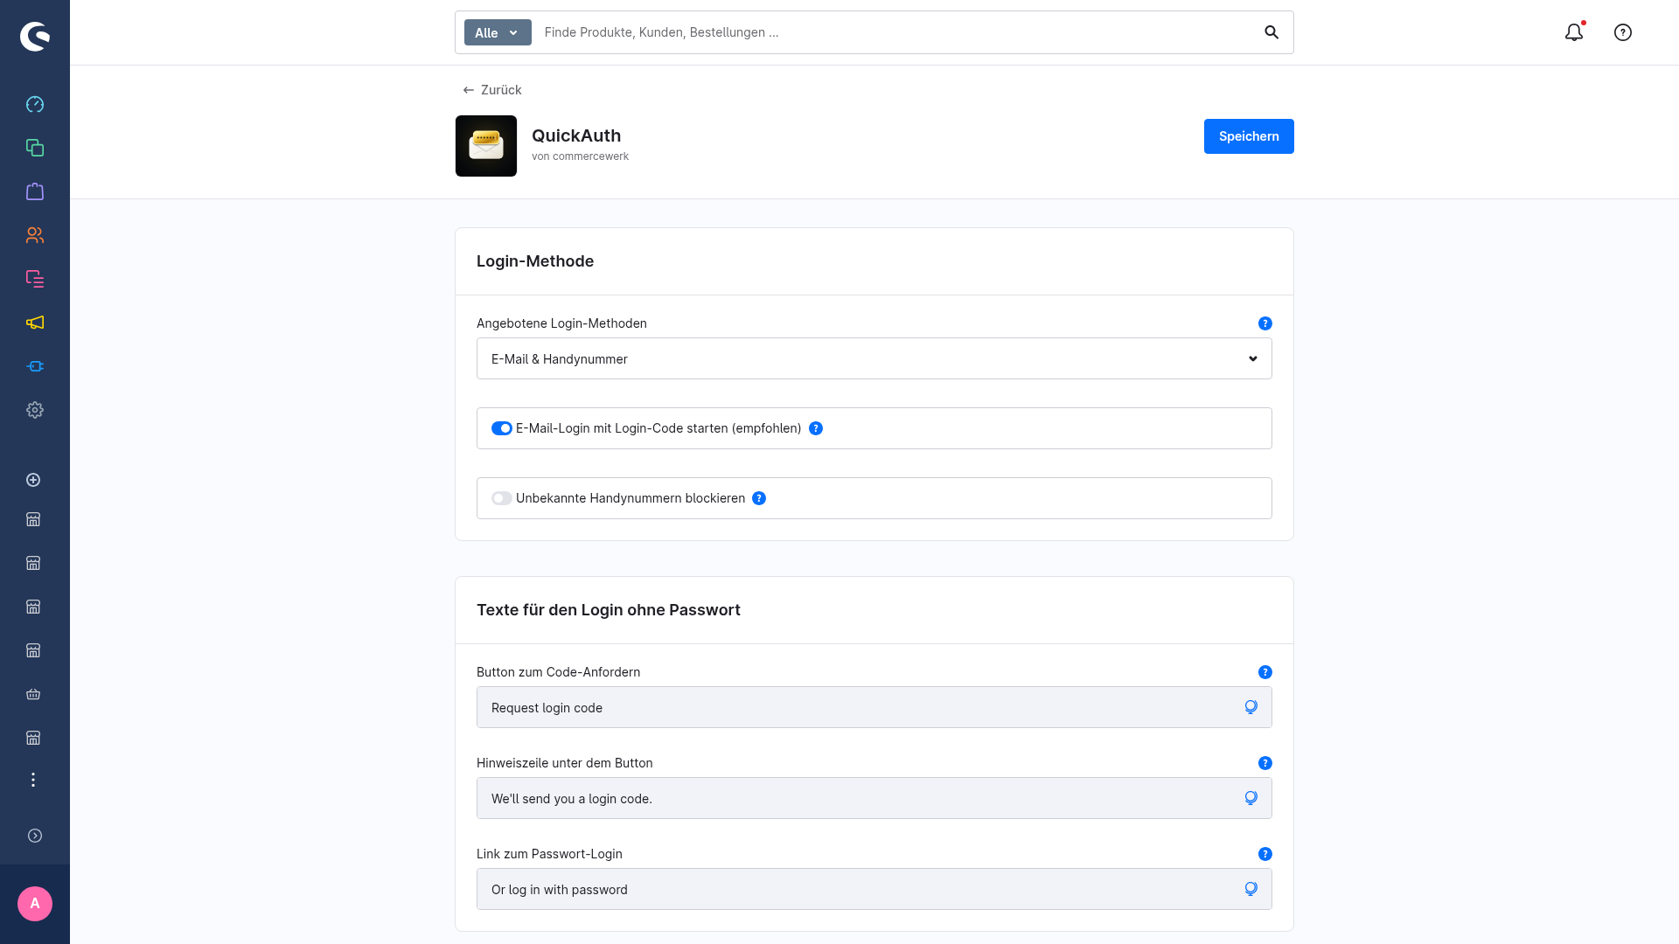The image size is (1679, 944).
Task: Open the Orders shopping bag icon
Action: coord(35,191)
